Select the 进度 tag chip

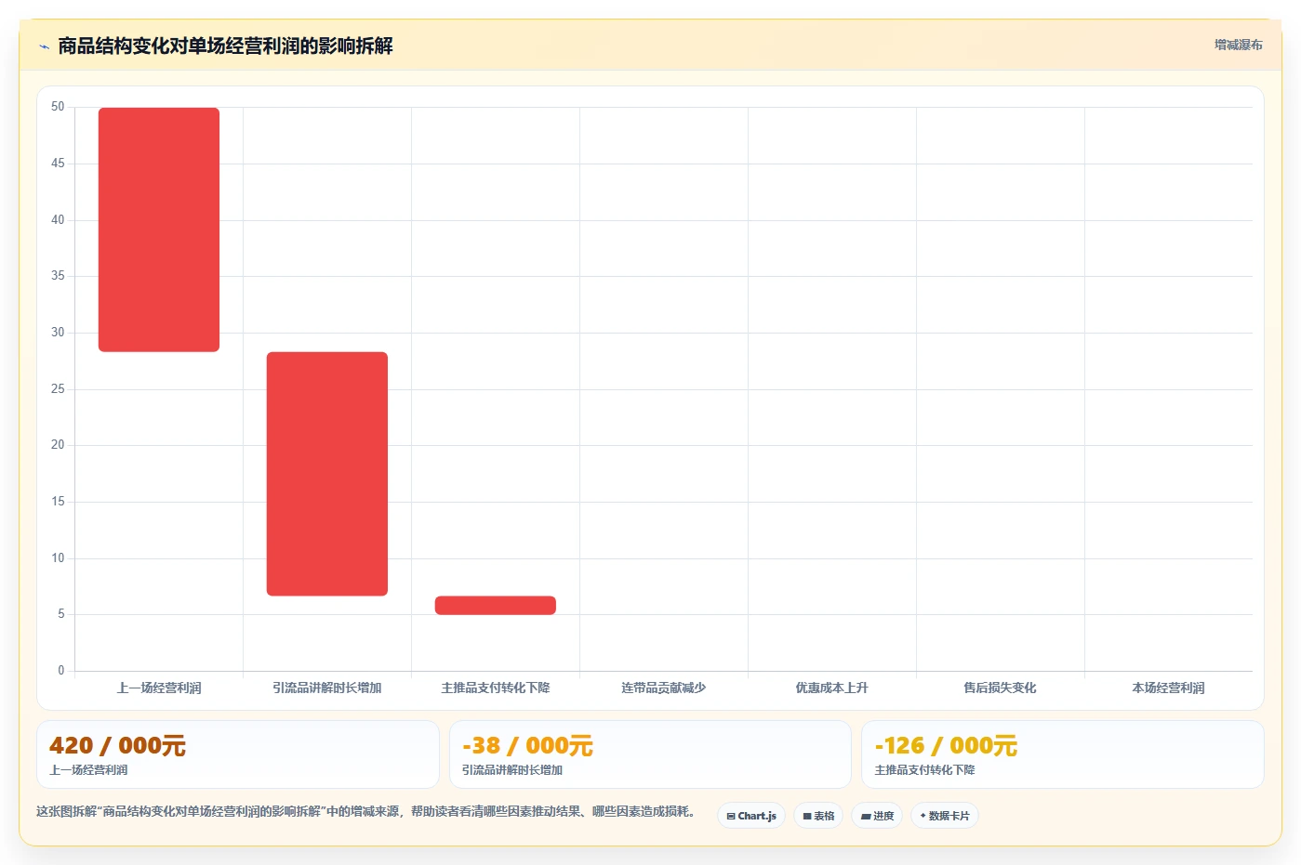[877, 816]
